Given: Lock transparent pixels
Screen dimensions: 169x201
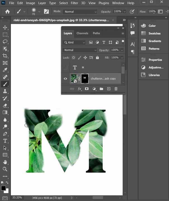Looking at the screenshot, I should pos(73,58).
